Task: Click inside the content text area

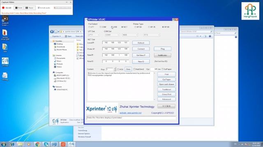Action: pos(120,86)
